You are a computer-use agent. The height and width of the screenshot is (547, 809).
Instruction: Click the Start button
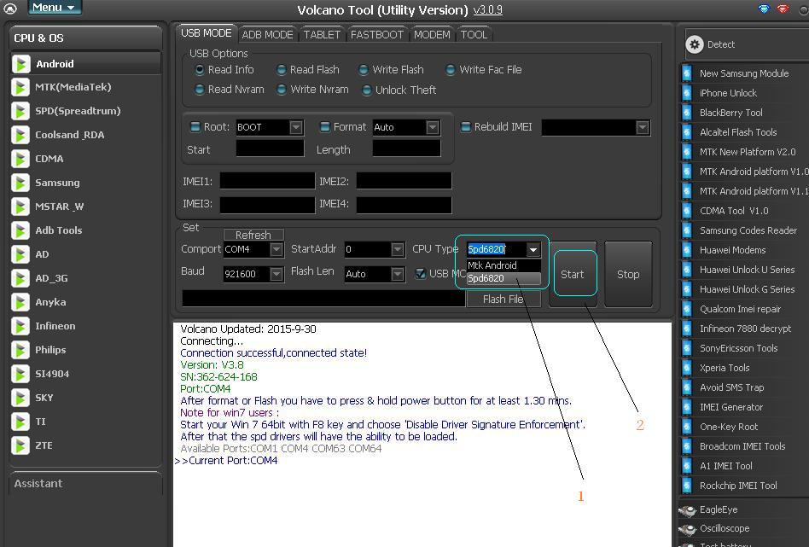573,274
